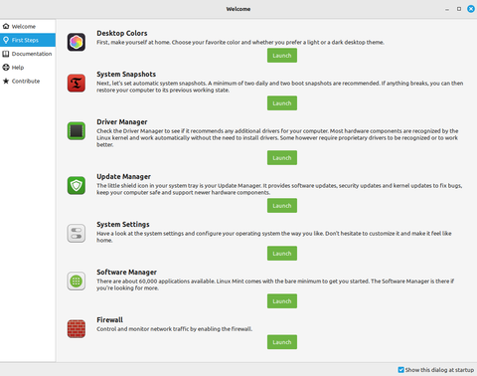Switch to the Documentation page
This screenshot has height=376, width=477.
click(28, 54)
